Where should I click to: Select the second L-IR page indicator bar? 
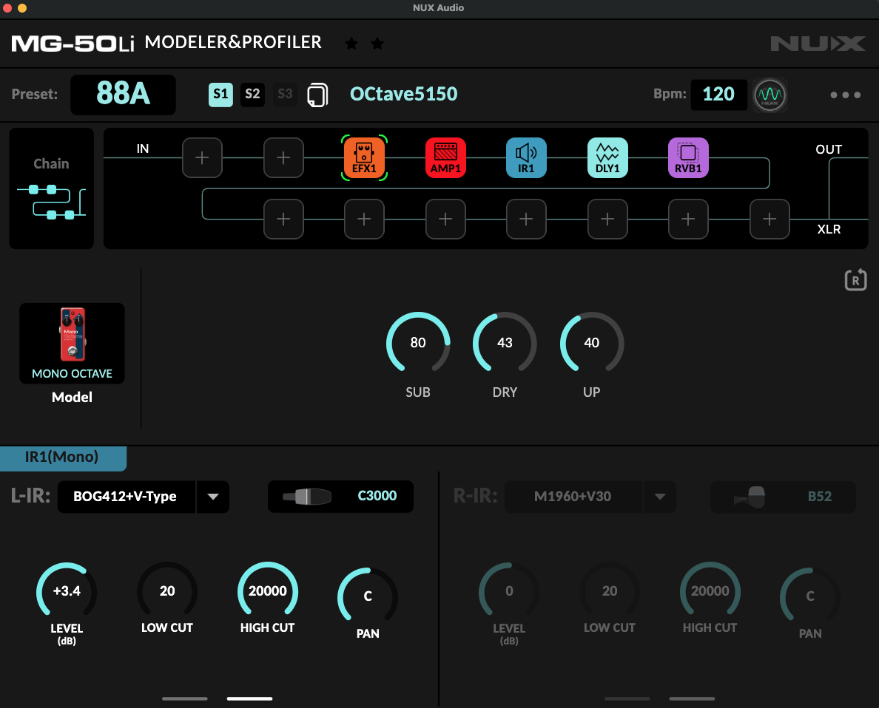pos(249,698)
